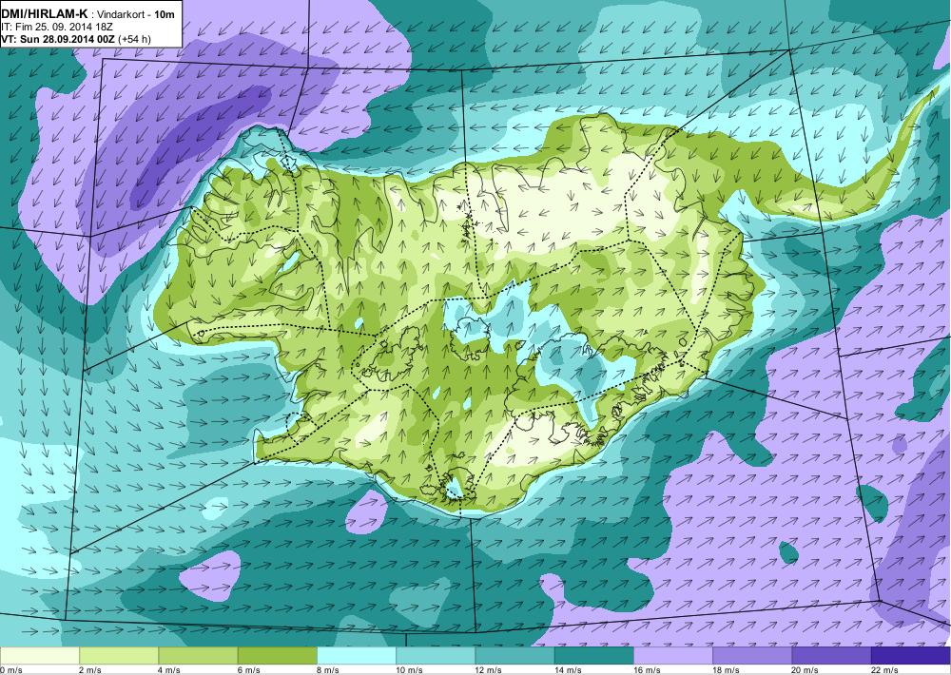Viewport: 951px width, 675px height.
Task: Click the dark teal legend swatch starting at 14 m/s
Action: [x=593, y=656]
